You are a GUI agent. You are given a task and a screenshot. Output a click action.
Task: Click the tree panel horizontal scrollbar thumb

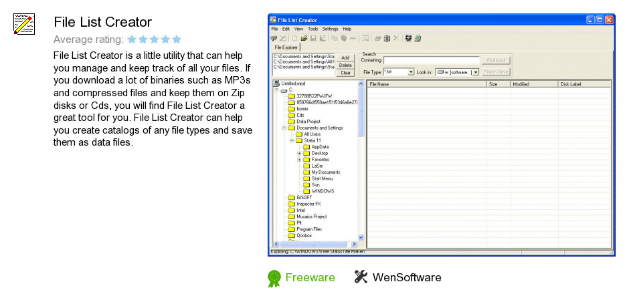click(313, 244)
